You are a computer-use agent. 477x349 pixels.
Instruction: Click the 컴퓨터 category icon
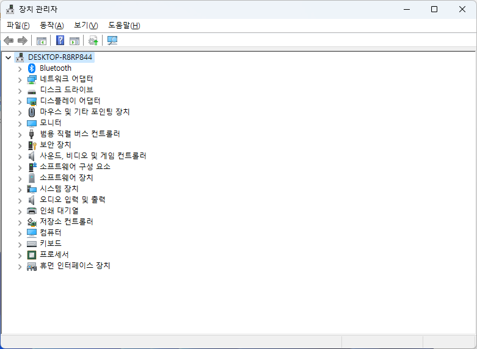(32, 233)
